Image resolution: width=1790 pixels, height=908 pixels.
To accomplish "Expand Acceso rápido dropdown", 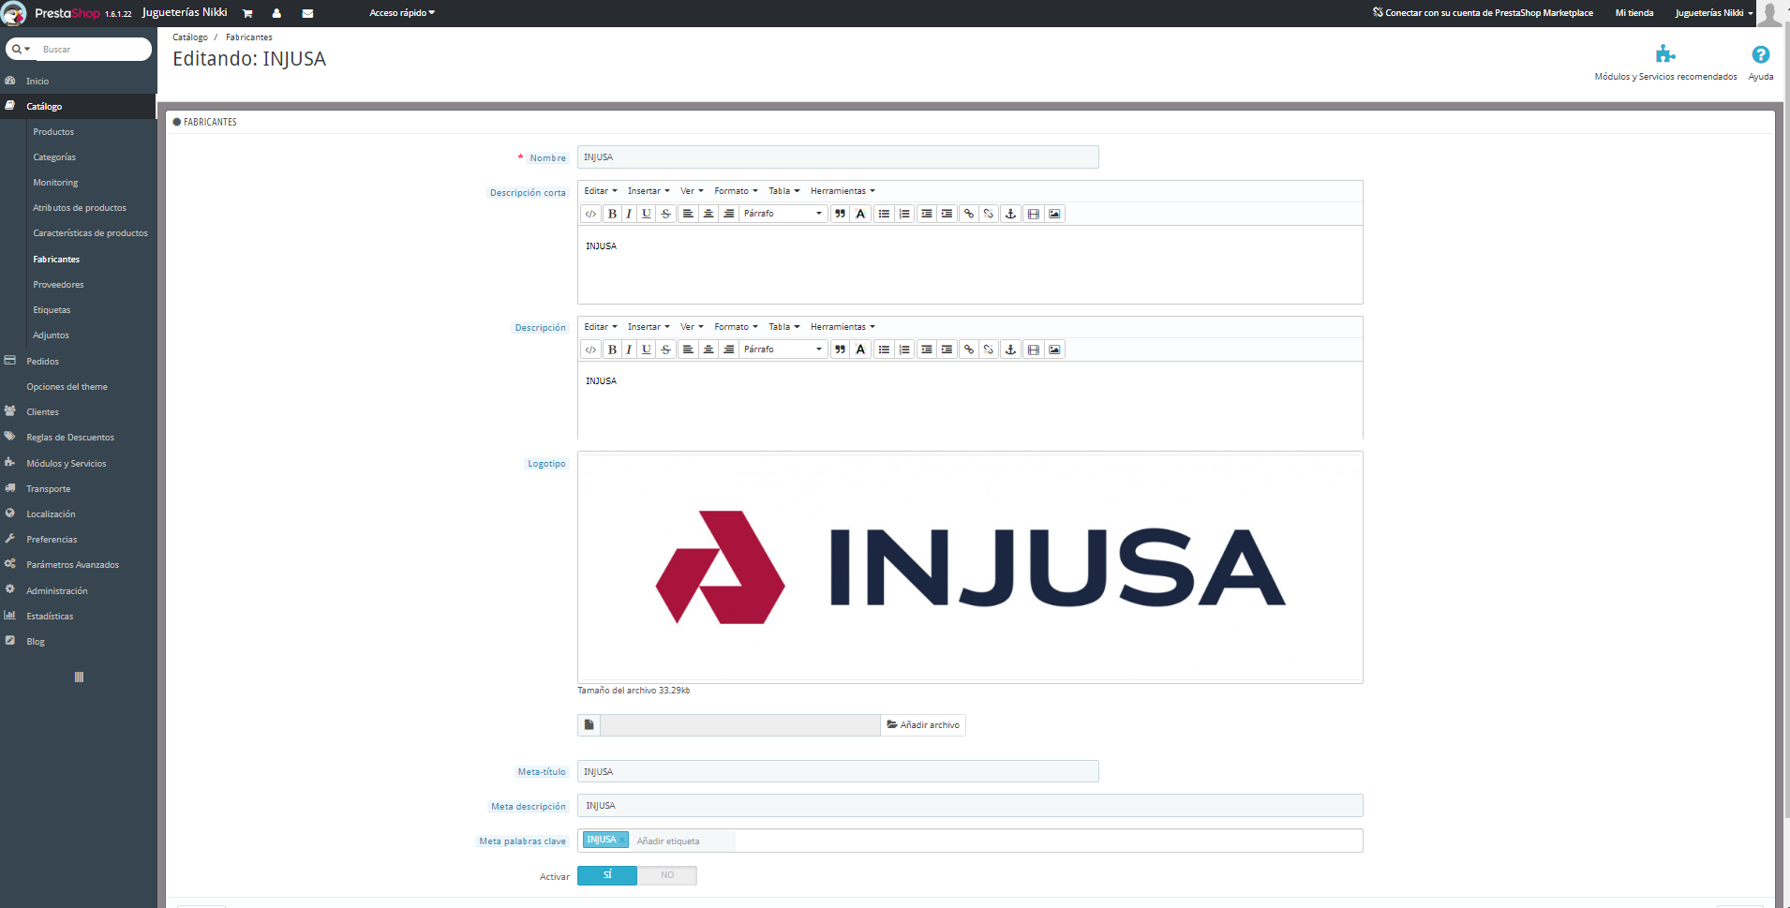I will (x=402, y=13).
